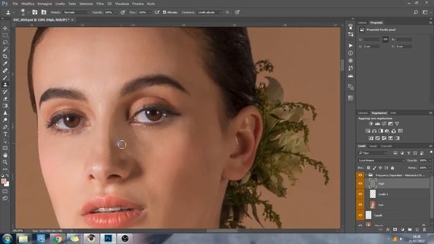Screen dimensions: 434x244
Task: Open the Filtro menu
Action: tap(100, 3)
